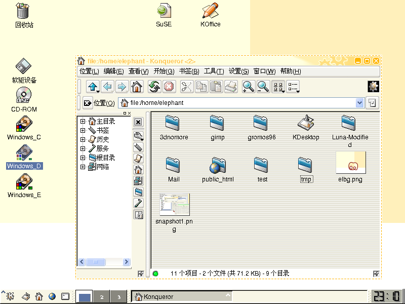Expand the 网络 tree node
Screen dimensions: 405x304
point(83,167)
